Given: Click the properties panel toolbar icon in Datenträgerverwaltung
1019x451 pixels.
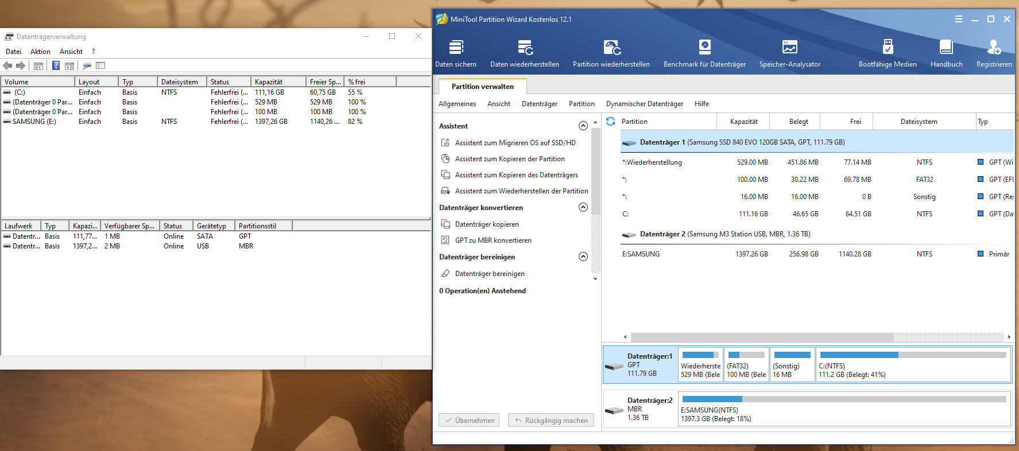Looking at the screenshot, I should (x=69, y=65).
